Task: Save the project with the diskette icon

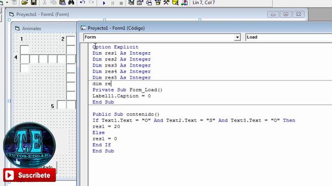Action: click(34, 3)
